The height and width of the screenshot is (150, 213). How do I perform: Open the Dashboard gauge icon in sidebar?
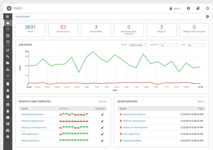(8, 23)
